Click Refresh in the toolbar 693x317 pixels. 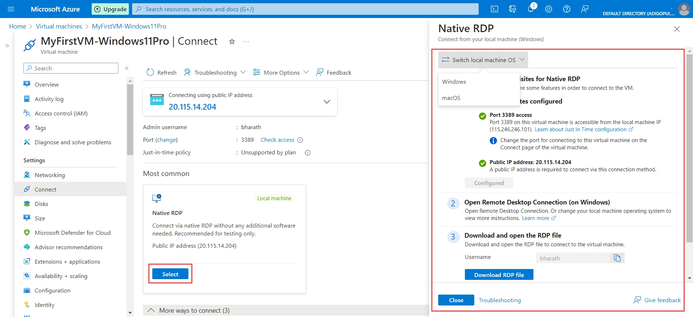(161, 72)
